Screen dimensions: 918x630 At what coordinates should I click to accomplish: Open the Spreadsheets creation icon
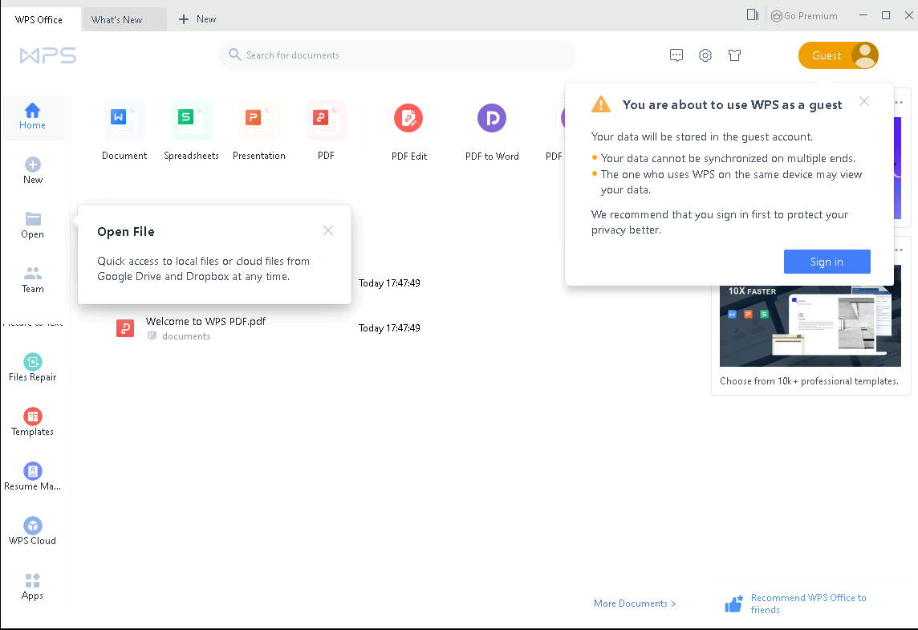tap(191, 120)
